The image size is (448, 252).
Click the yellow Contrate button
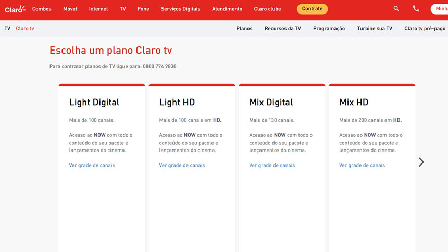point(313,9)
